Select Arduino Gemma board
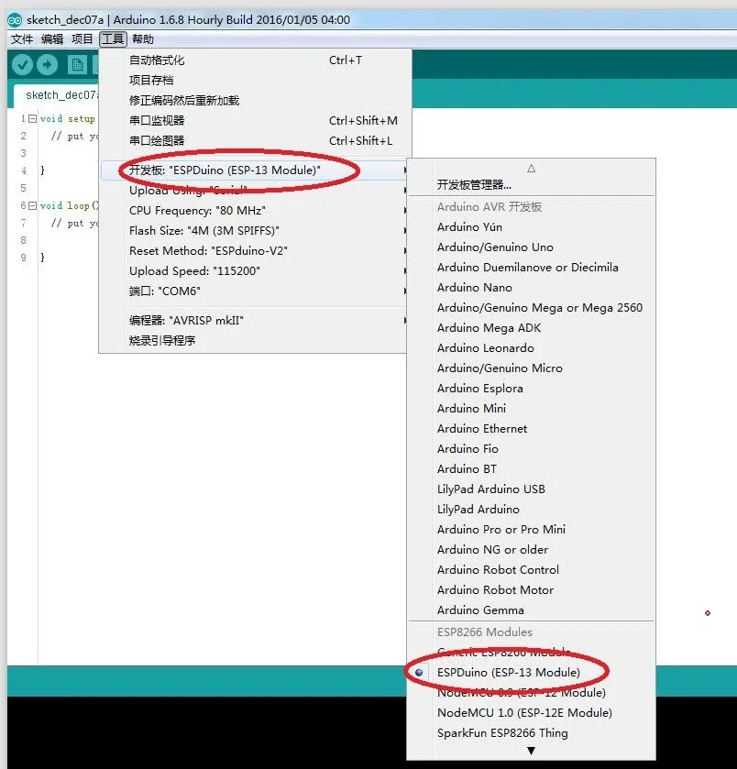This screenshot has width=737, height=769. (x=532, y=610)
